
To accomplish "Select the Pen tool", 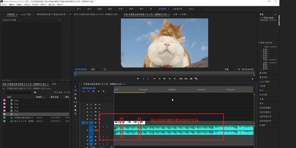I will tap(75, 106).
